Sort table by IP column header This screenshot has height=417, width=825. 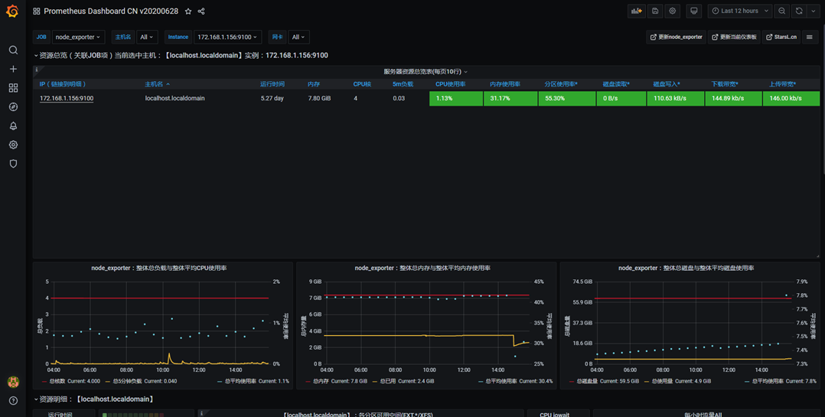[x=63, y=84]
